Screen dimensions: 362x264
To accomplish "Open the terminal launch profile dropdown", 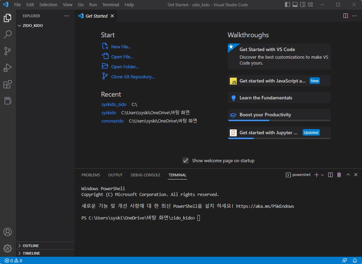I will click(x=322, y=175).
